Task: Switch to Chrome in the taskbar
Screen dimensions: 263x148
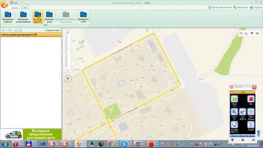Action: click(113, 144)
